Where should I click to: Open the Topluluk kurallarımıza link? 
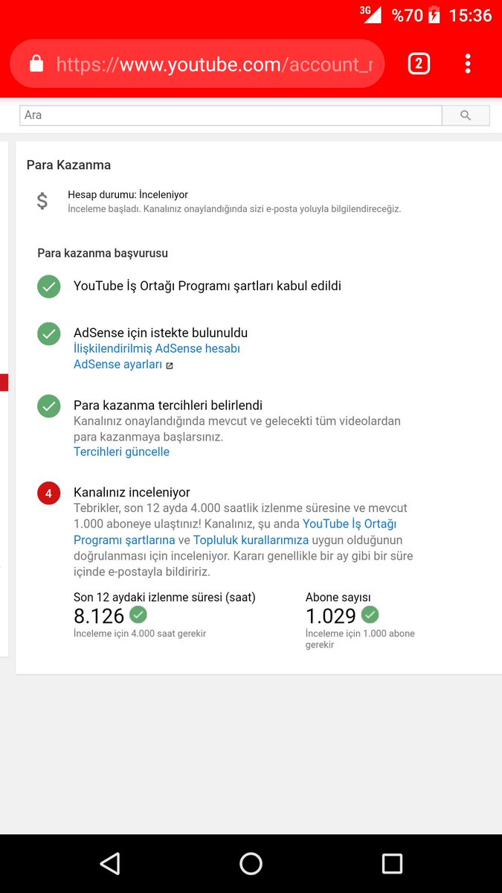[x=251, y=540]
